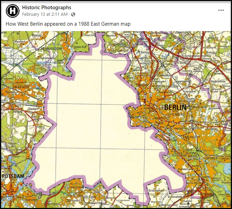The height and width of the screenshot is (209, 232).
Task: Open the February 13 at 2:11 AM timestamp
Action: tap(45, 14)
